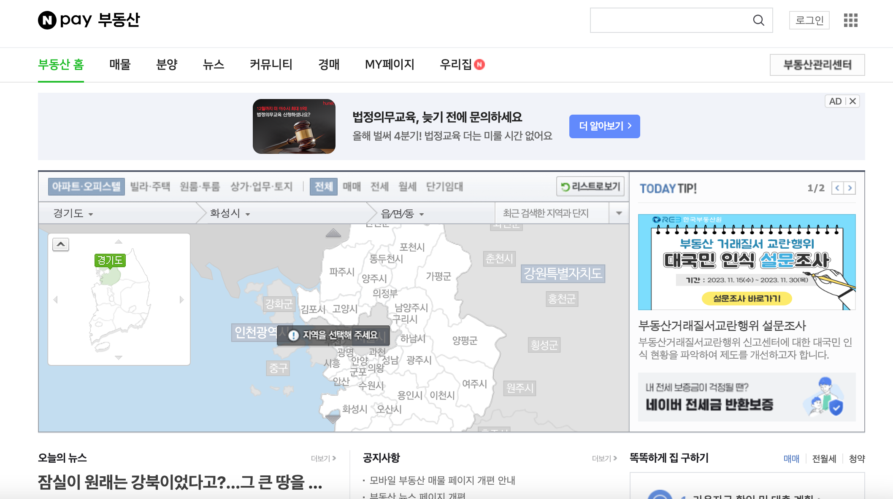The width and height of the screenshot is (893, 499).
Task: Open 부동산관리센터
Action: [817, 65]
